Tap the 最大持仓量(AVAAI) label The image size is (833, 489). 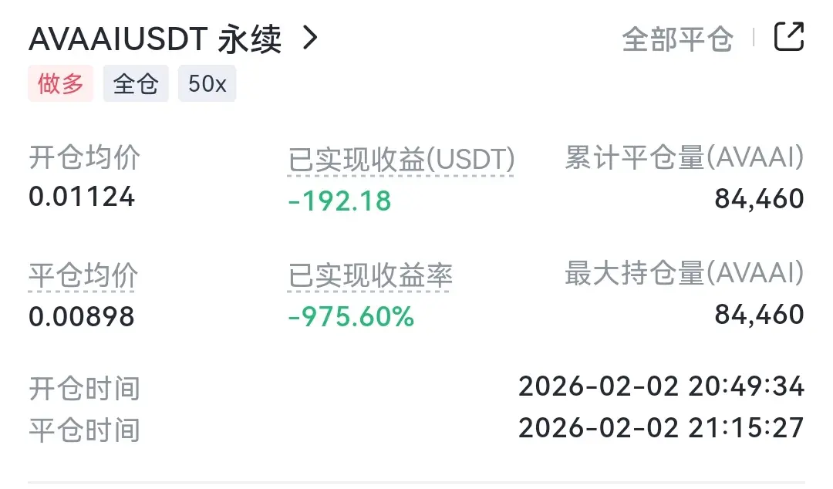[684, 273]
